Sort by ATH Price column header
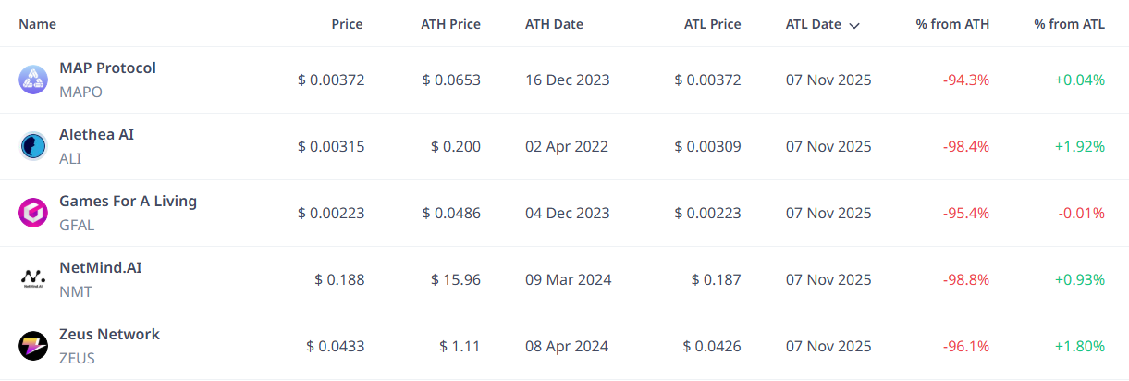Viewport: 1129px width, 381px height. tap(450, 24)
